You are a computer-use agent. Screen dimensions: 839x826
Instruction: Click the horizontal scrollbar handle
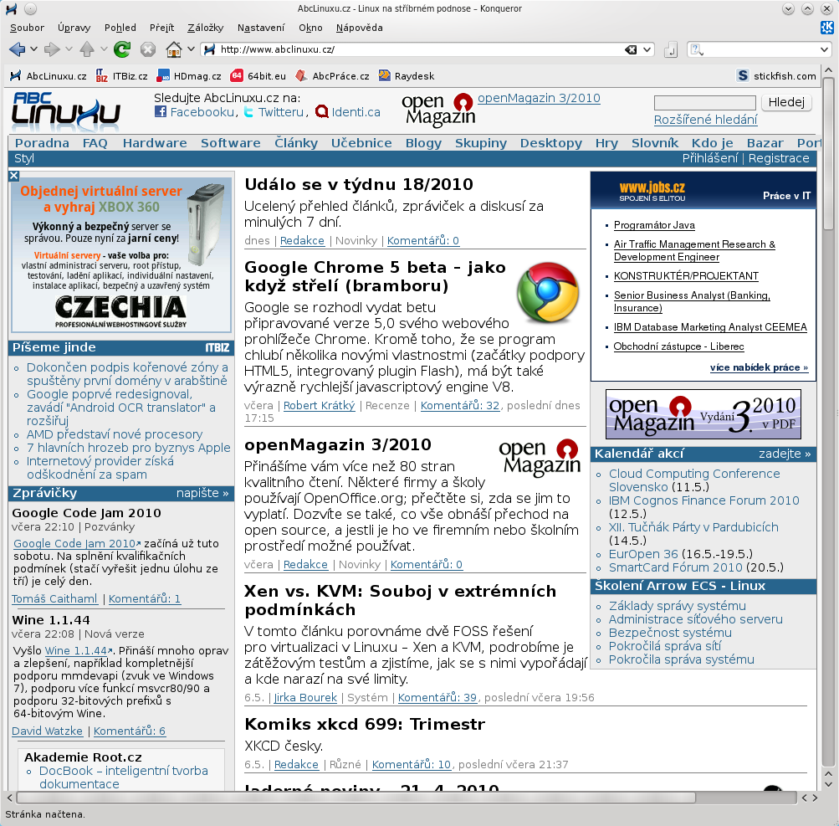[356, 798]
